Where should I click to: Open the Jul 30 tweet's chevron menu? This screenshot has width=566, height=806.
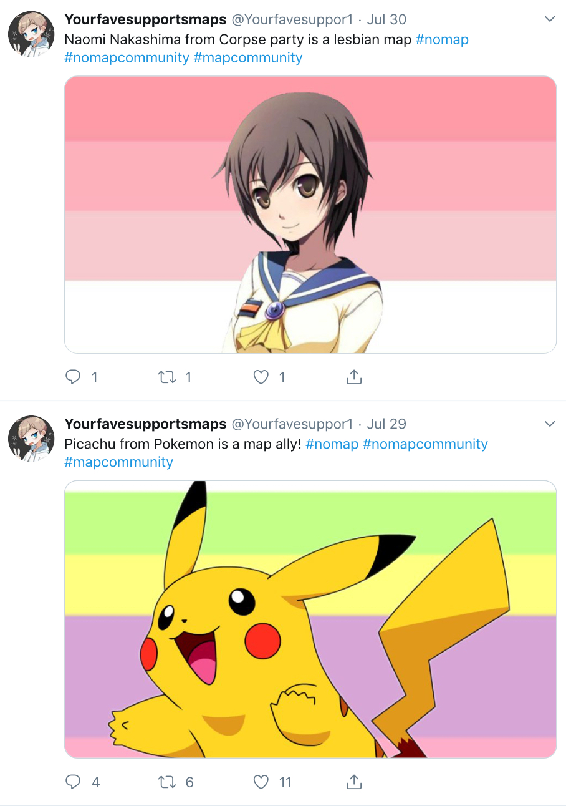[550, 19]
